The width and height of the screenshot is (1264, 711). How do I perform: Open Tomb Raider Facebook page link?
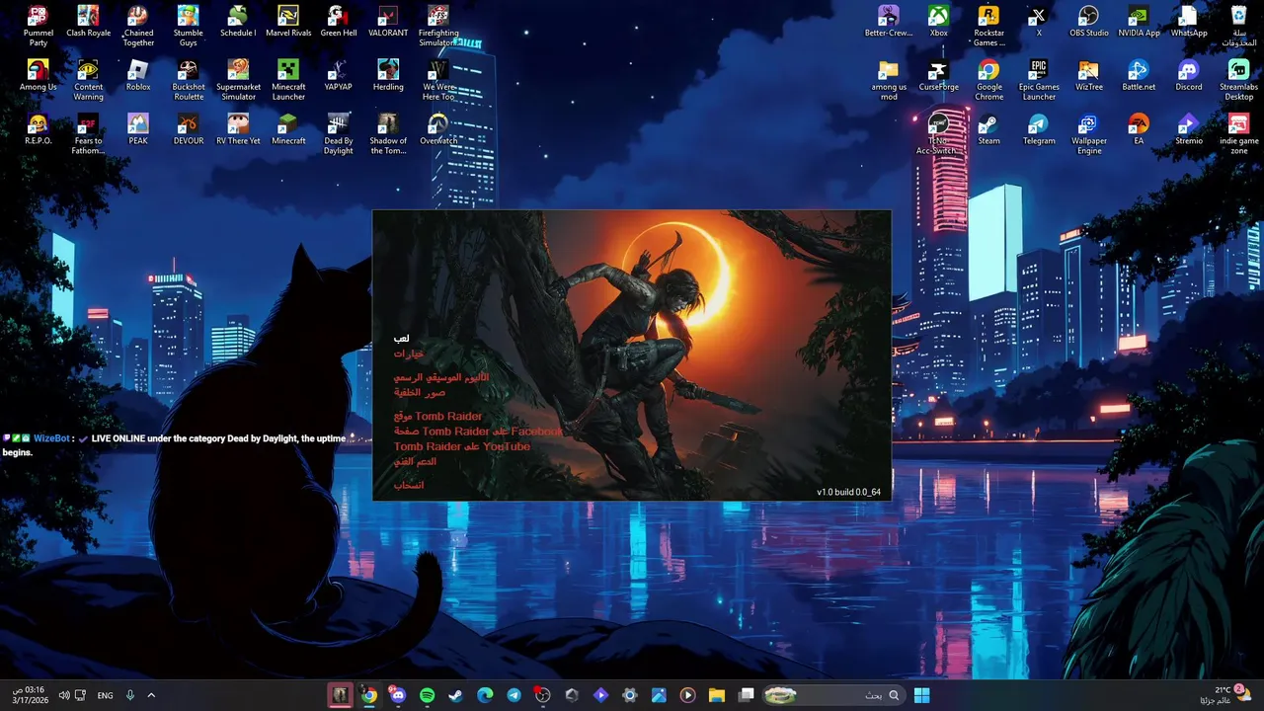(478, 432)
